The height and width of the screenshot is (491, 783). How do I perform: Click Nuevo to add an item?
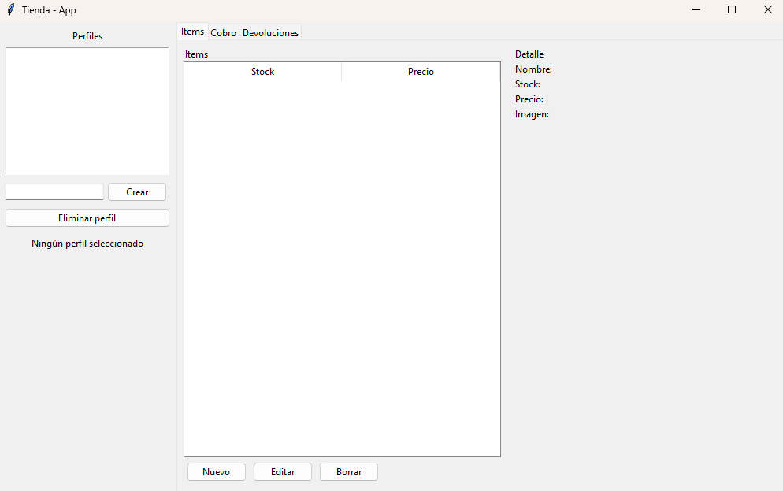(217, 472)
